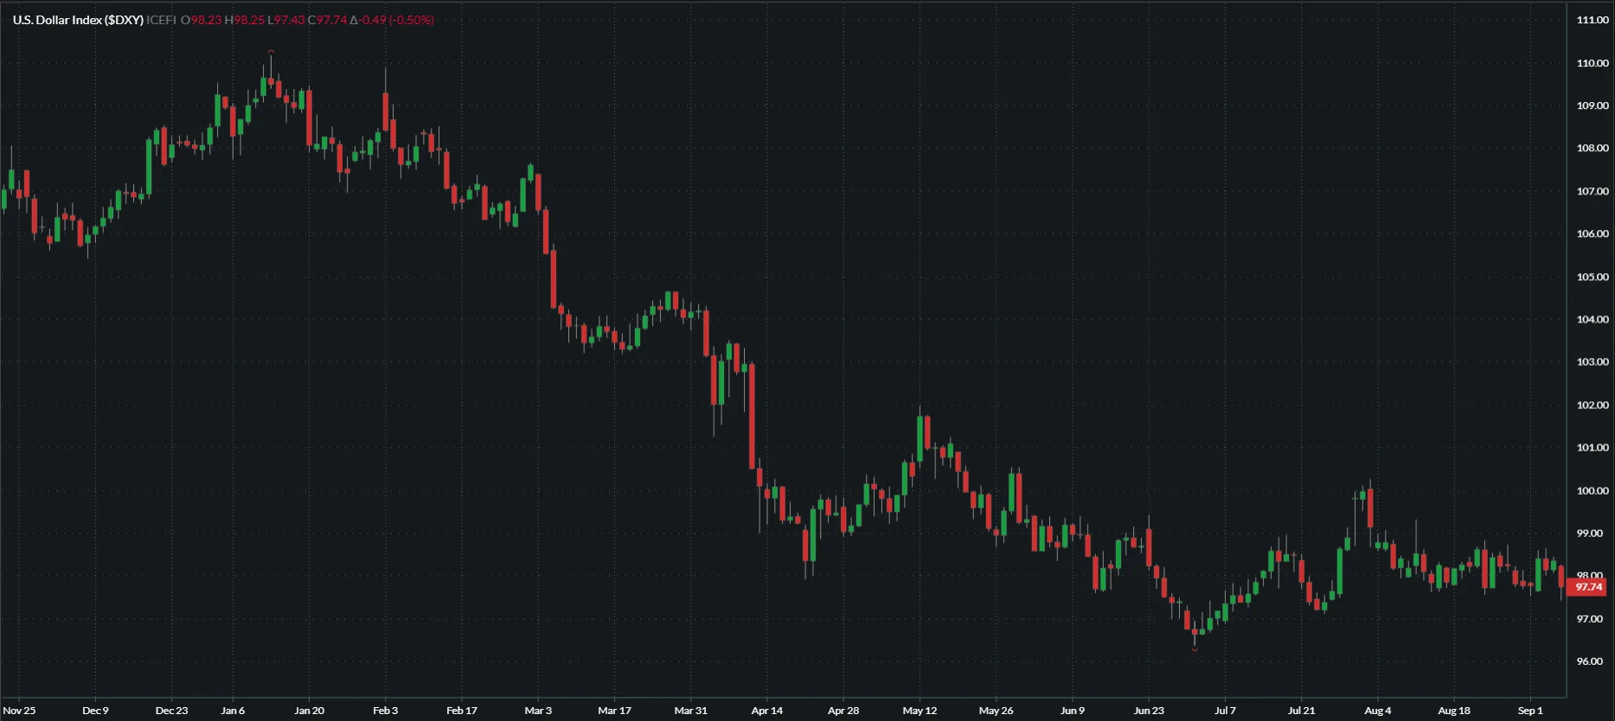Click the Sep 1 date label
The width and height of the screenshot is (1615, 721).
coord(1529,711)
